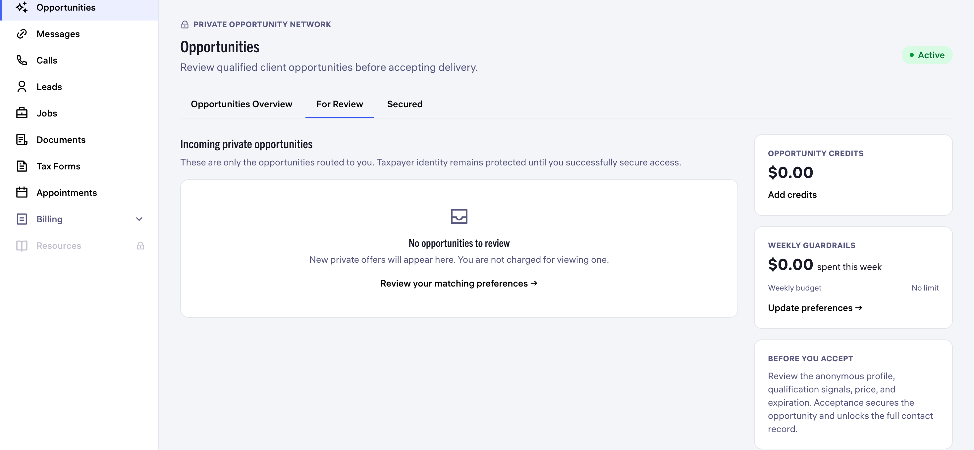Click the Private Opportunity Network label
Viewport: 974px width, 450px height.
point(262,24)
